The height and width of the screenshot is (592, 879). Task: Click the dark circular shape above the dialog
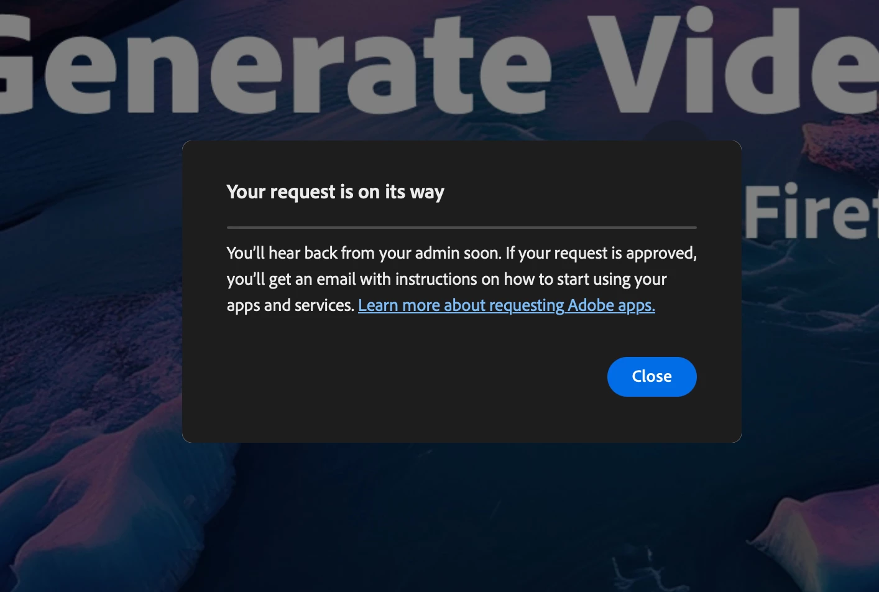click(x=674, y=131)
